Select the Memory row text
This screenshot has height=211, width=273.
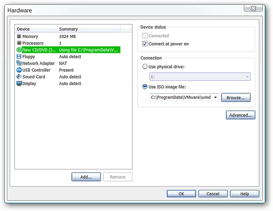click(30, 36)
